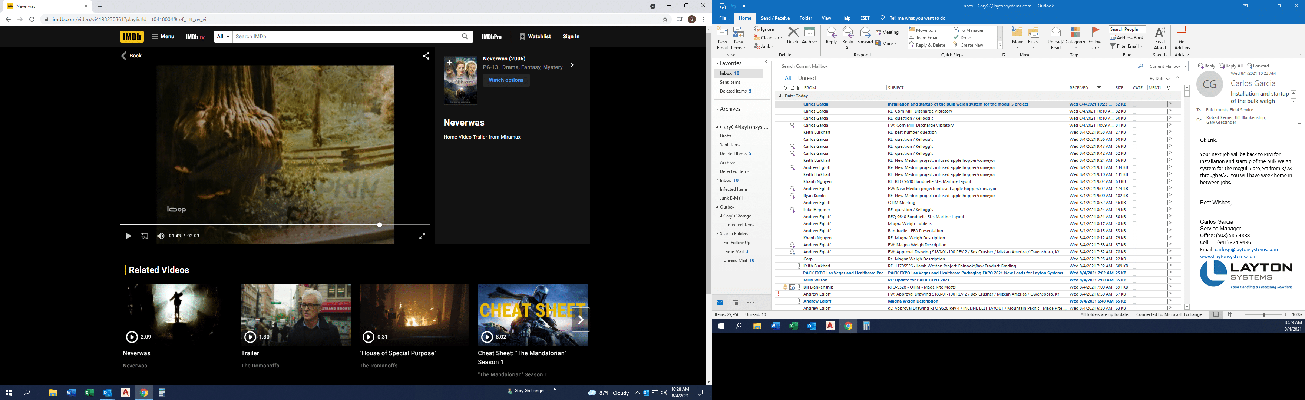Viewport: 1305px width, 400px height.
Task: Play the Neverwas trailer video
Action: tap(128, 236)
